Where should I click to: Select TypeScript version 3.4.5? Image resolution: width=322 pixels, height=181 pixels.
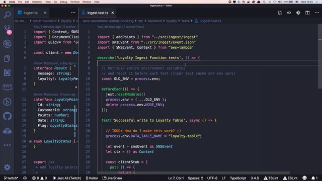(255, 178)
